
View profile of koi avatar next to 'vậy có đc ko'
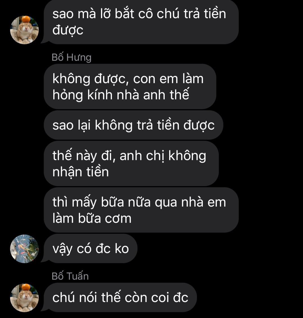[x=24, y=249]
